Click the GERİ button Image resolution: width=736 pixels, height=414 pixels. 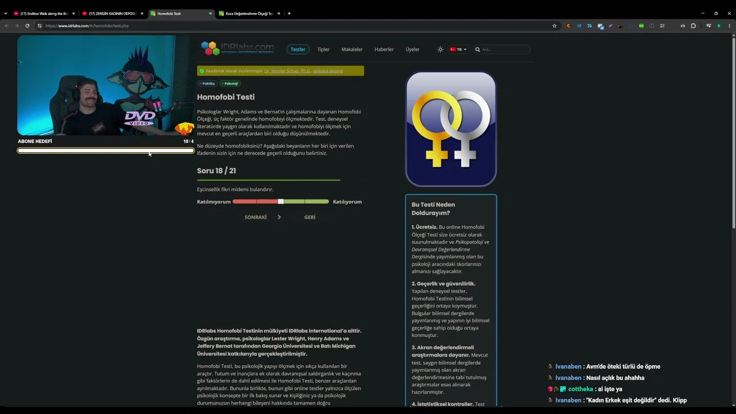click(x=310, y=217)
